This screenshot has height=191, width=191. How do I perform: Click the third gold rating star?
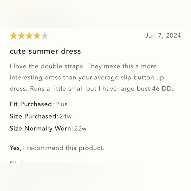(29, 36)
